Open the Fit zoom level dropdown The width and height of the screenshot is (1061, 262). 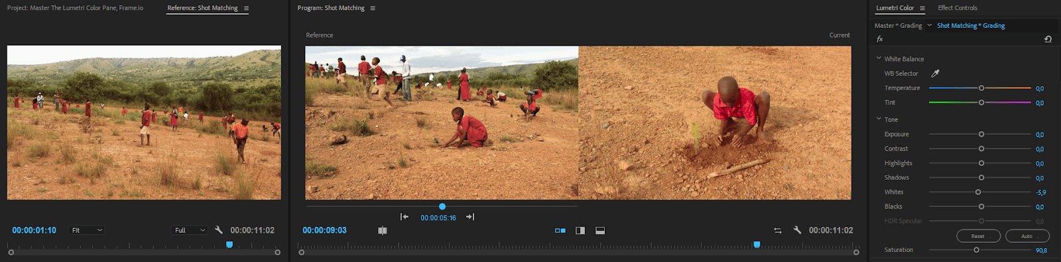87,230
